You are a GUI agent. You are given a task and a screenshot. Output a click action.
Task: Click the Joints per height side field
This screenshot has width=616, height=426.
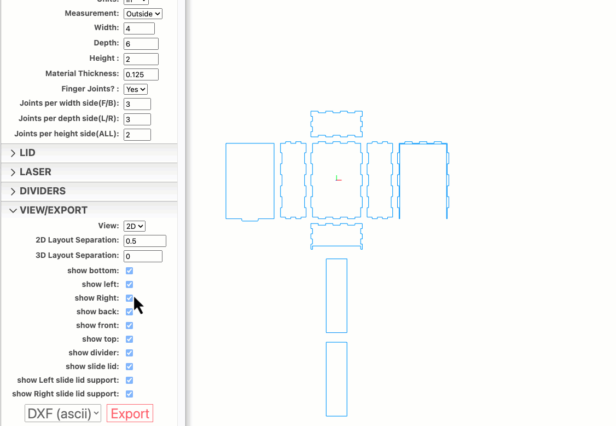click(x=137, y=135)
